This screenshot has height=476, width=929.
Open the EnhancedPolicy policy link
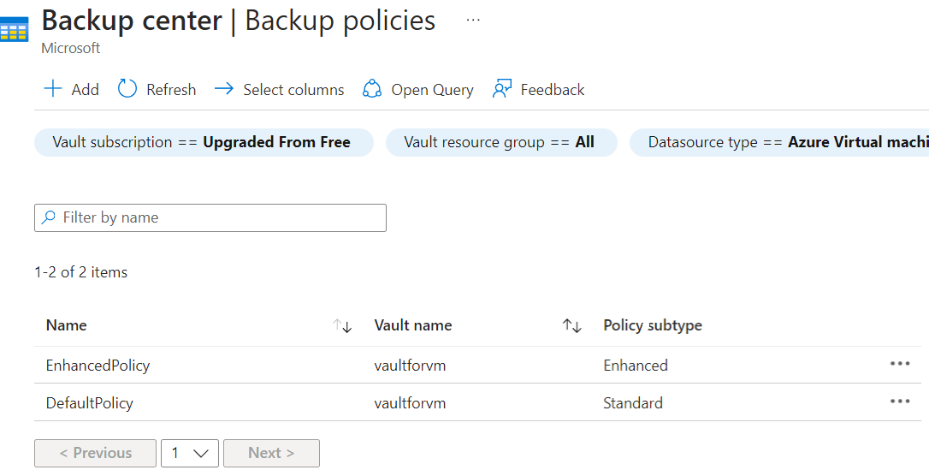coord(98,366)
